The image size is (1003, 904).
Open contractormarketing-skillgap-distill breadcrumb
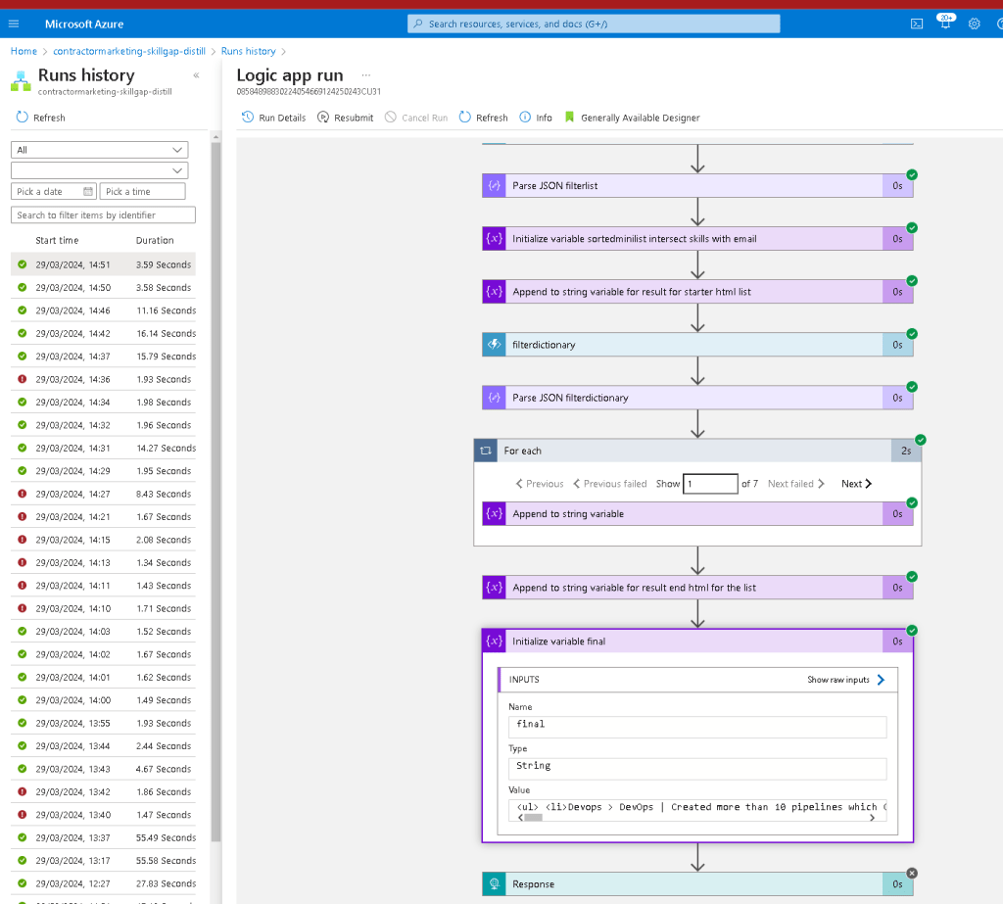coord(129,51)
